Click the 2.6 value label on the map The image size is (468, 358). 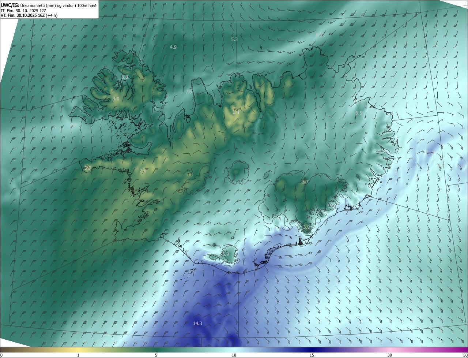[143, 171]
